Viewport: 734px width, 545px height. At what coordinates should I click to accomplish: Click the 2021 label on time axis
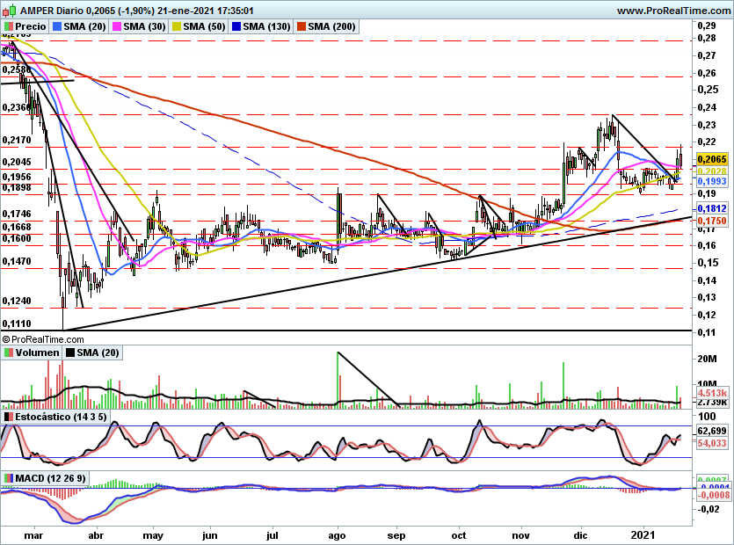pyautogui.click(x=643, y=535)
